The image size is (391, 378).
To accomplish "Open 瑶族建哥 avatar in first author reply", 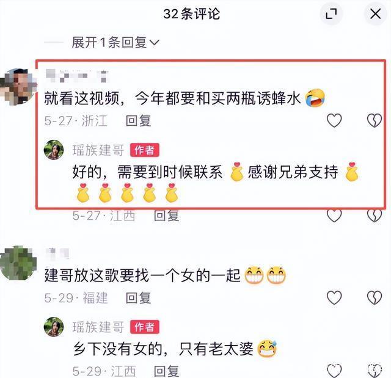I will click(54, 150).
